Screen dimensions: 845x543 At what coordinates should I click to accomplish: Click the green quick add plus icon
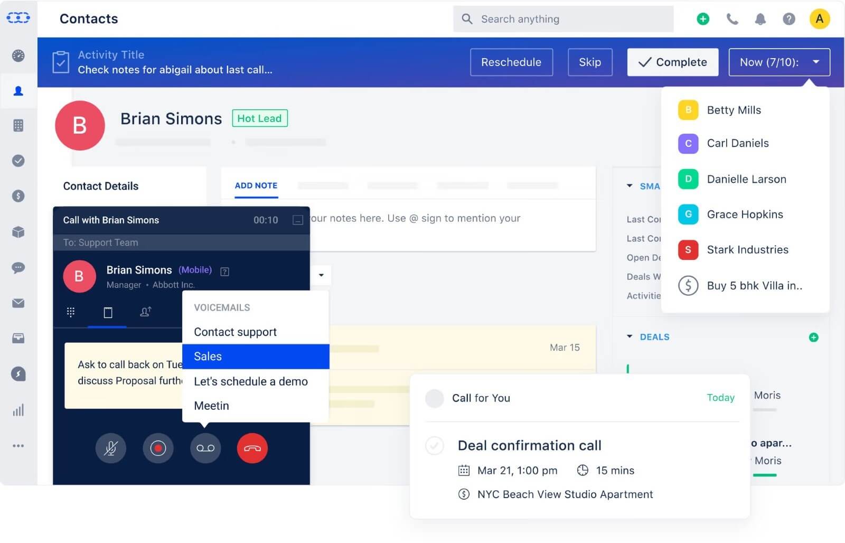[703, 19]
